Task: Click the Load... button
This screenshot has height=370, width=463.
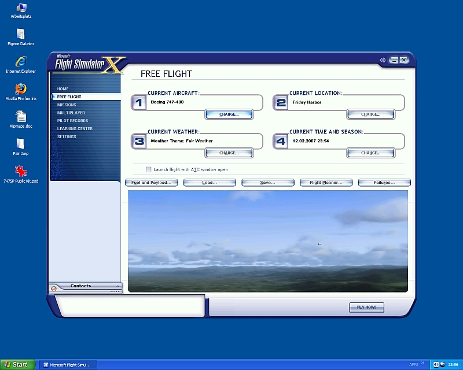Action: pos(210,183)
